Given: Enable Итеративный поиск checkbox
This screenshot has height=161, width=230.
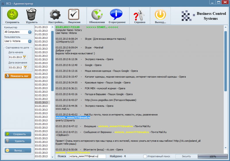Looking at the screenshot, I should pyautogui.click(x=145, y=156).
